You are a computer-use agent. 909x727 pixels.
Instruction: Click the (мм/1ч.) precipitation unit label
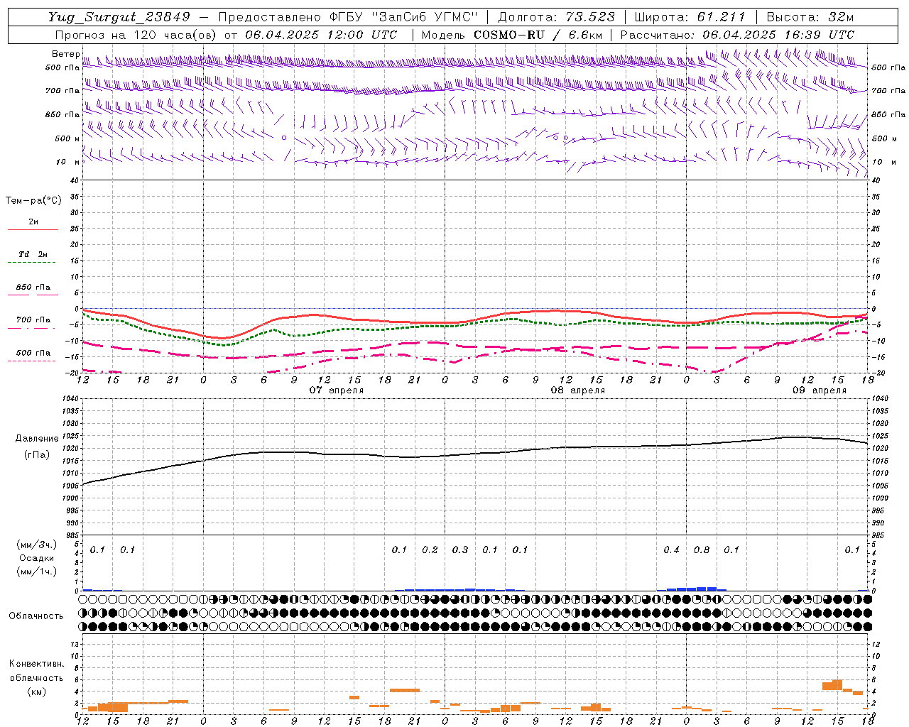click(36, 572)
